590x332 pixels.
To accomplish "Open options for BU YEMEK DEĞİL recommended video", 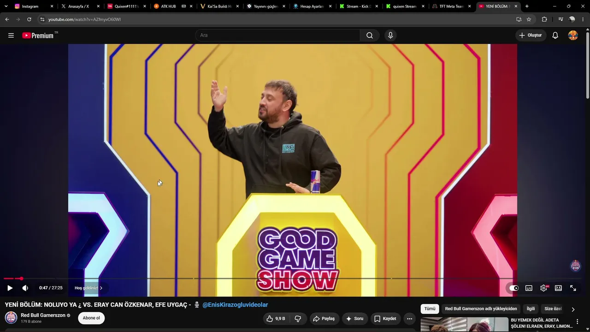I will click(x=577, y=322).
